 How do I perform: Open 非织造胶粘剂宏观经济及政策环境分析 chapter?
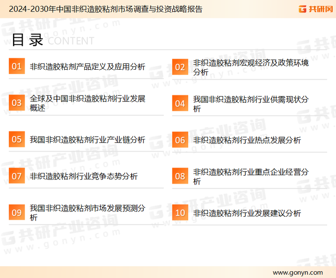tap(251, 67)
